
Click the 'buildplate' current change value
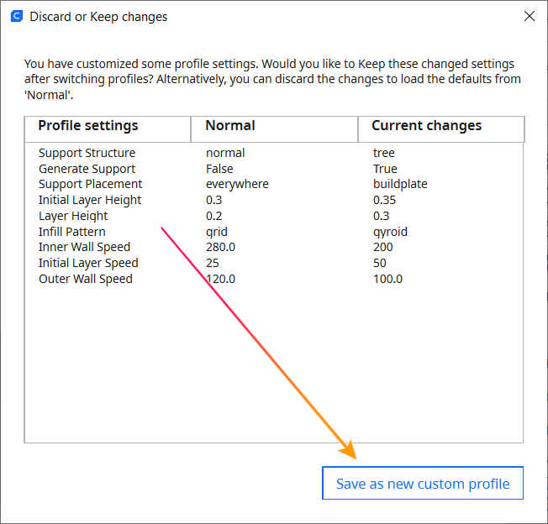tap(400, 184)
